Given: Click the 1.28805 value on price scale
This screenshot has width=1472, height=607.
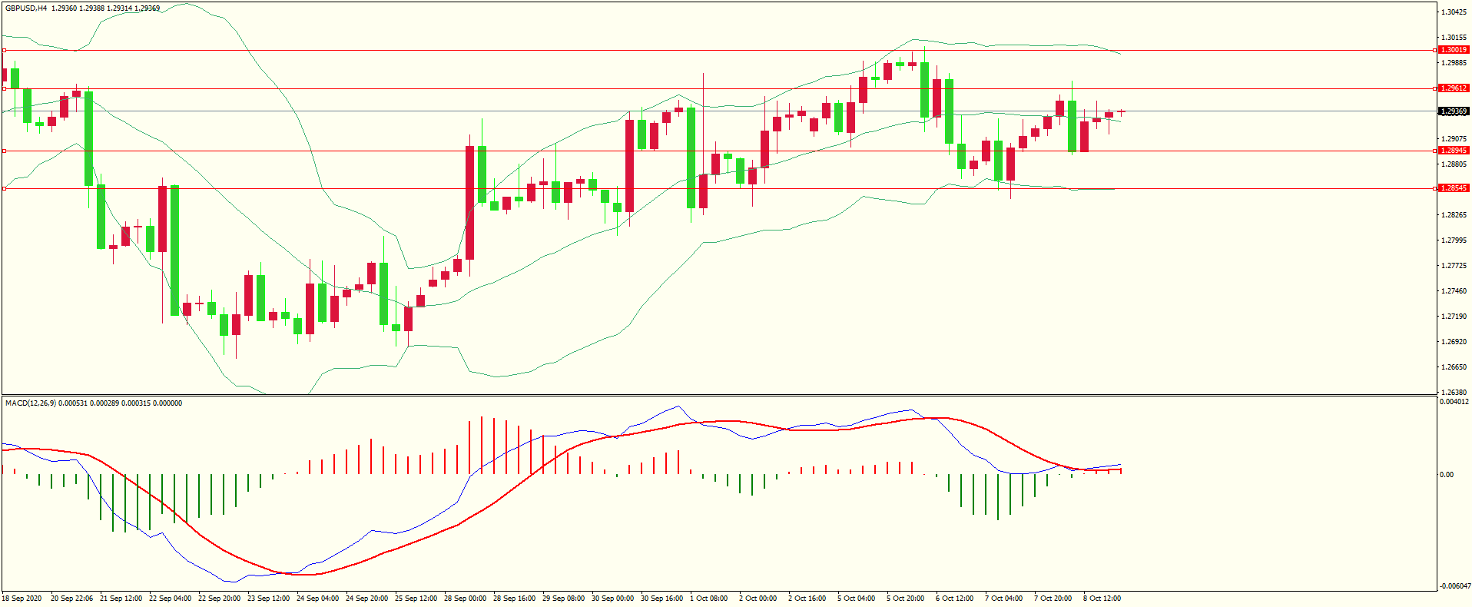Looking at the screenshot, I should tap(1454, 164).
